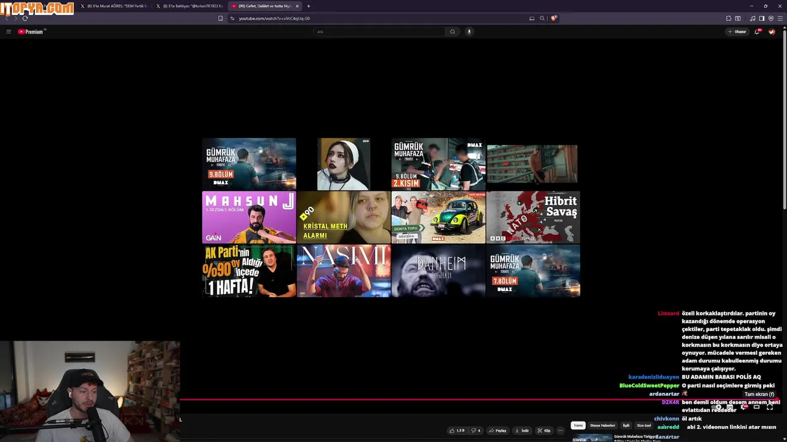
Task: Toggle subtitles in the video player
Action: 730,407
